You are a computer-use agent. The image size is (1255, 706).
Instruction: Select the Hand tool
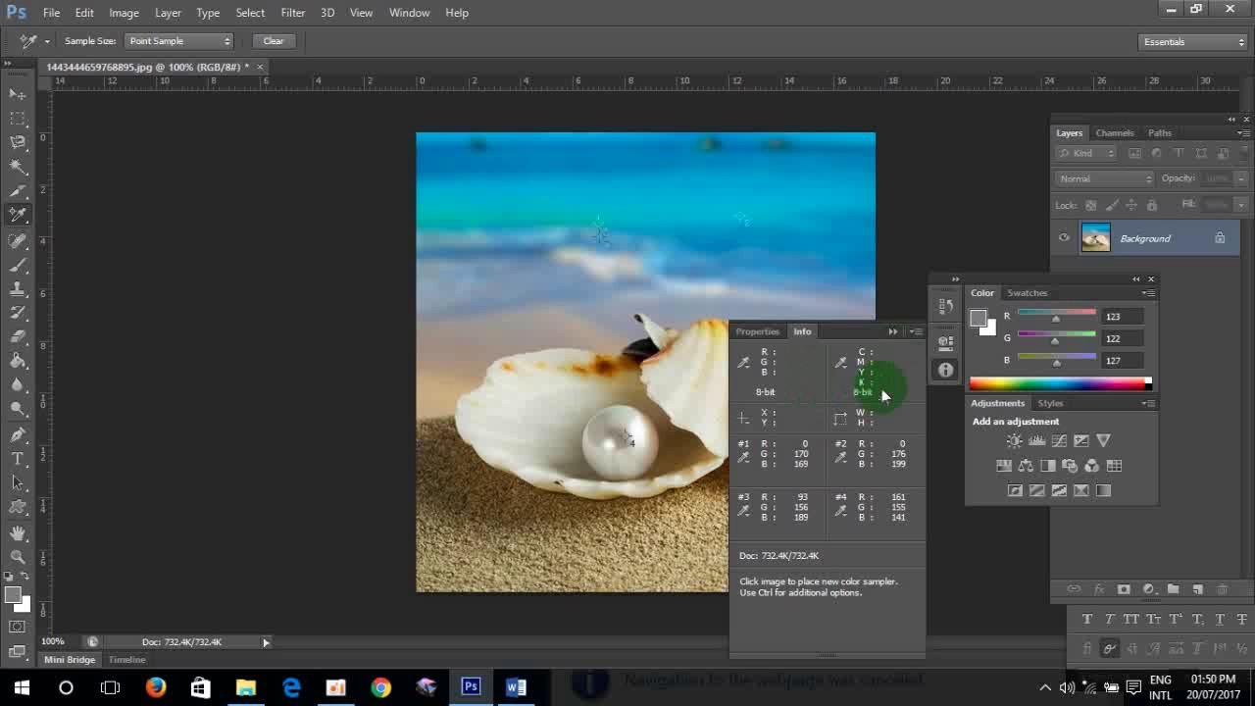18,533
